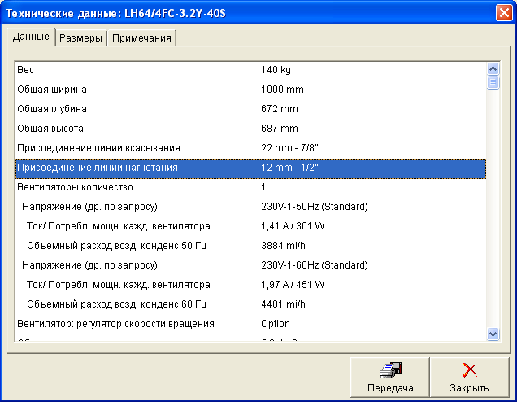Select Объемный расход возд. конденс.50 Гц row
Image resolution: width=517 pixels, height=402 pixels.
coord(250,246)
